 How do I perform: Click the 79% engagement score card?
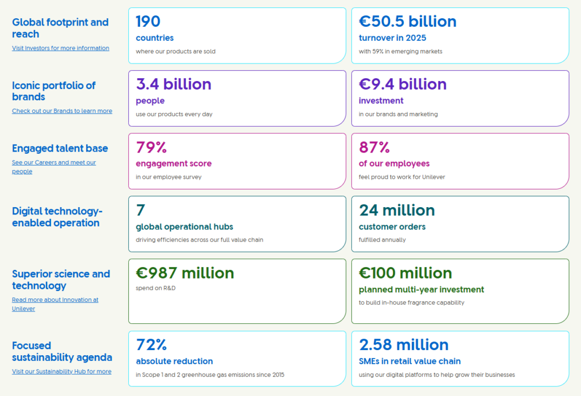tap(237, 161)
